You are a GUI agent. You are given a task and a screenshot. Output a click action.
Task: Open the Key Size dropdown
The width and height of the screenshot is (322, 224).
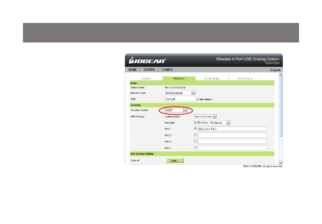click(212, 123)
